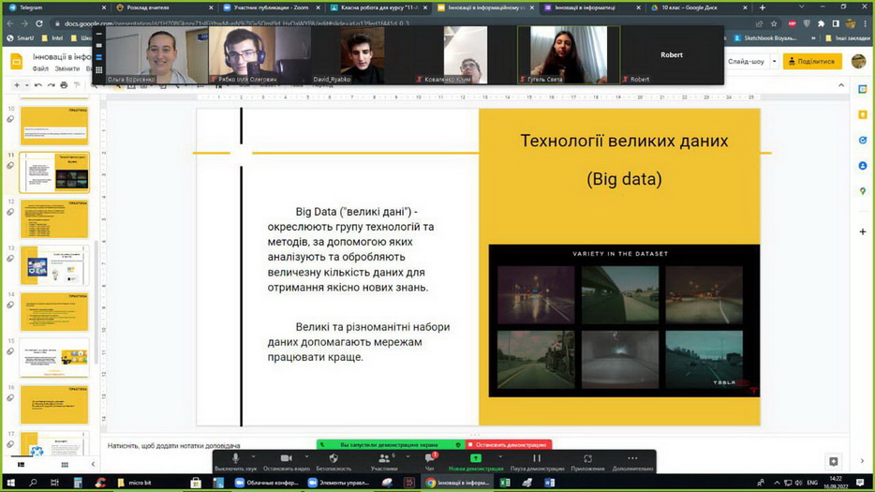Open AdBlock Plus extension icon
Viewport: 875px width, 492px height.
792,23
